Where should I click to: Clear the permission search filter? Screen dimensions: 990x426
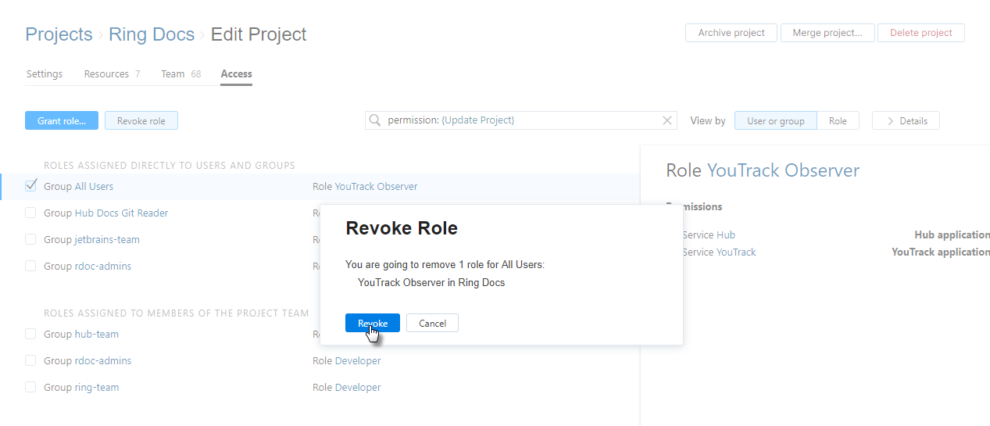click(x=667, y=120)
